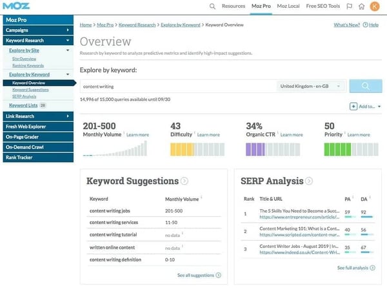The image size is (387, 288).
Task: Open the United Kingdom - en-GB locale dropdown
Action: pos(310,86)
